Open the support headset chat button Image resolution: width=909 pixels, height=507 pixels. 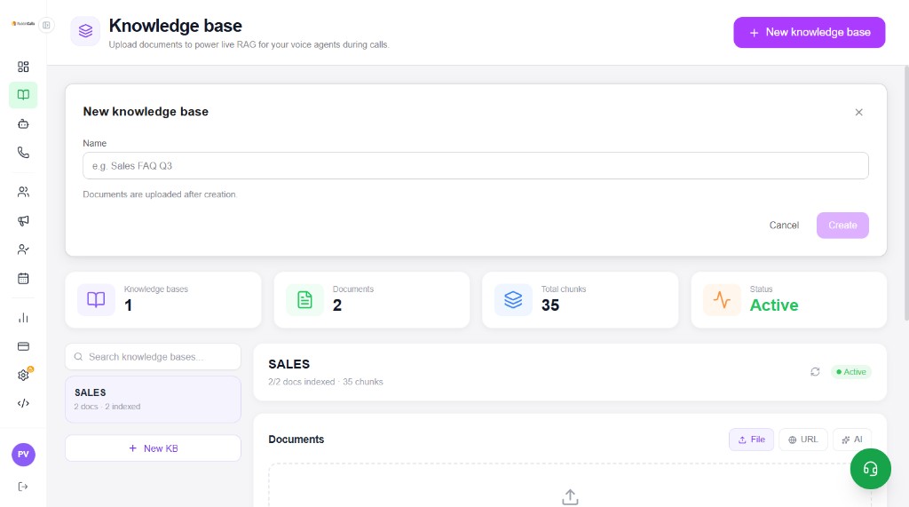coord(870,469)
